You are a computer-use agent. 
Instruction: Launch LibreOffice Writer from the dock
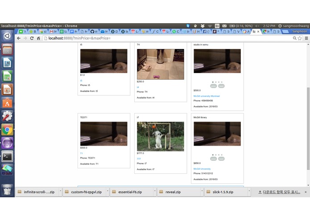point(7,63)
